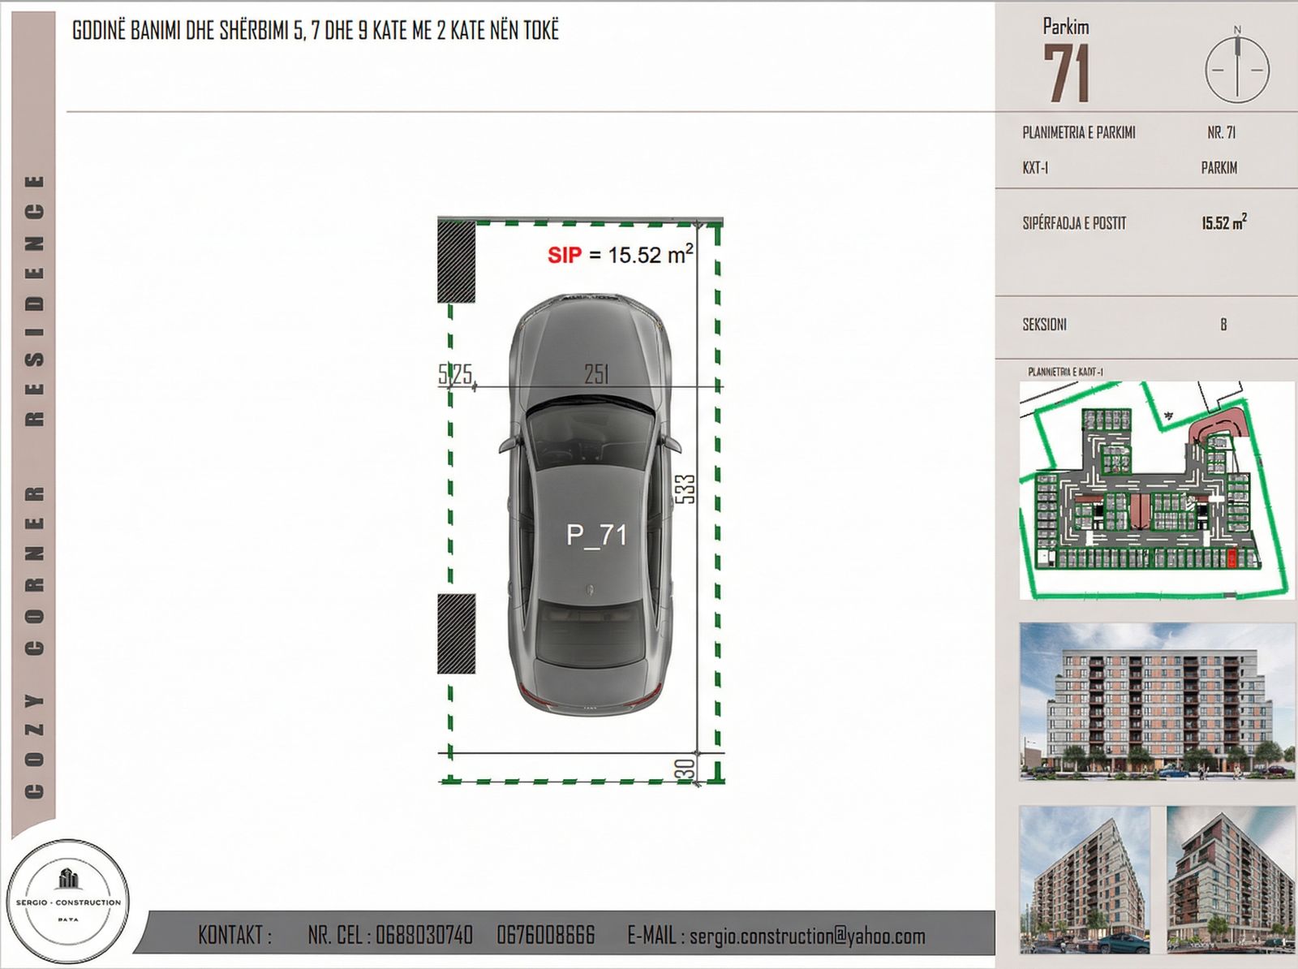This screenshot has width=1298, height=969.
Task: Open the bottom-right building render image
Action: click(1231, 879)
